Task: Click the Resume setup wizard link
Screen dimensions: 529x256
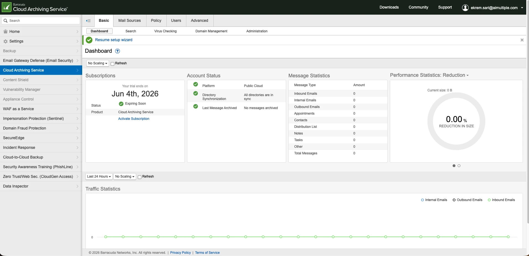Action: [114, 40]
